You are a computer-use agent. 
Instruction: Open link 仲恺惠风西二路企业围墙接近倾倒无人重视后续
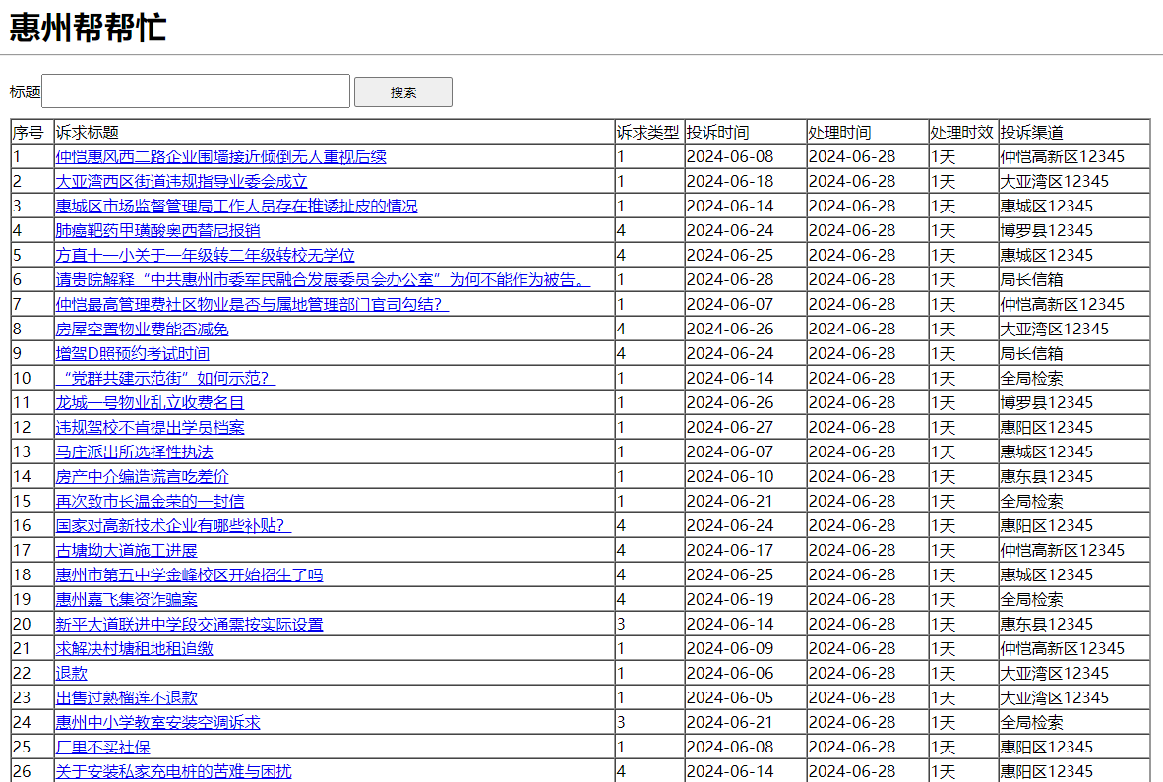[x=220, y=156]
